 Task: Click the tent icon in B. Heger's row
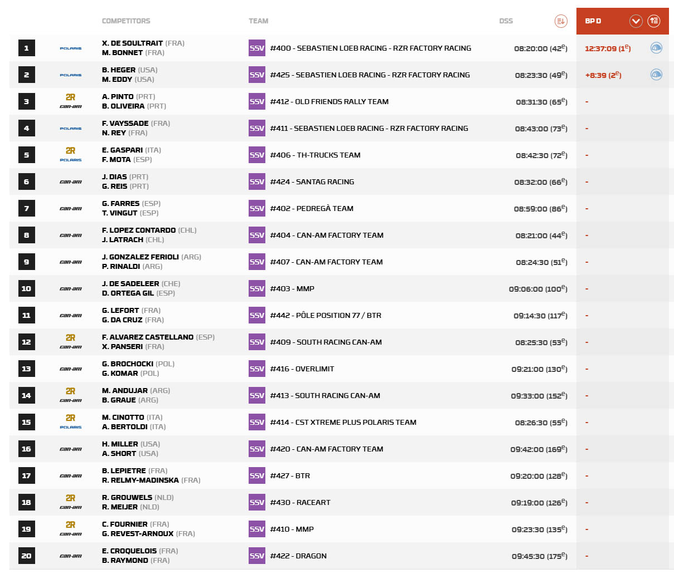point(656,75)
